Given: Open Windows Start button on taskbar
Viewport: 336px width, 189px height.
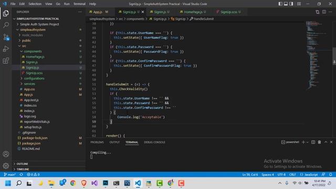Looking at the screenshot, I should (8, 183).
